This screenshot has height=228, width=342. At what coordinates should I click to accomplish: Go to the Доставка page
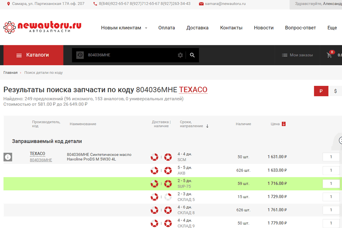coord(198,28)
